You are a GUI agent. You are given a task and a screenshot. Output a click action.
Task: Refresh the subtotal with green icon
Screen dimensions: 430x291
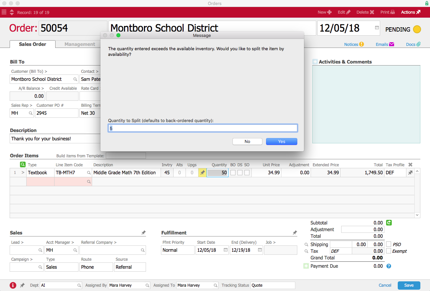pyautogui.click(x=389, y=223)
